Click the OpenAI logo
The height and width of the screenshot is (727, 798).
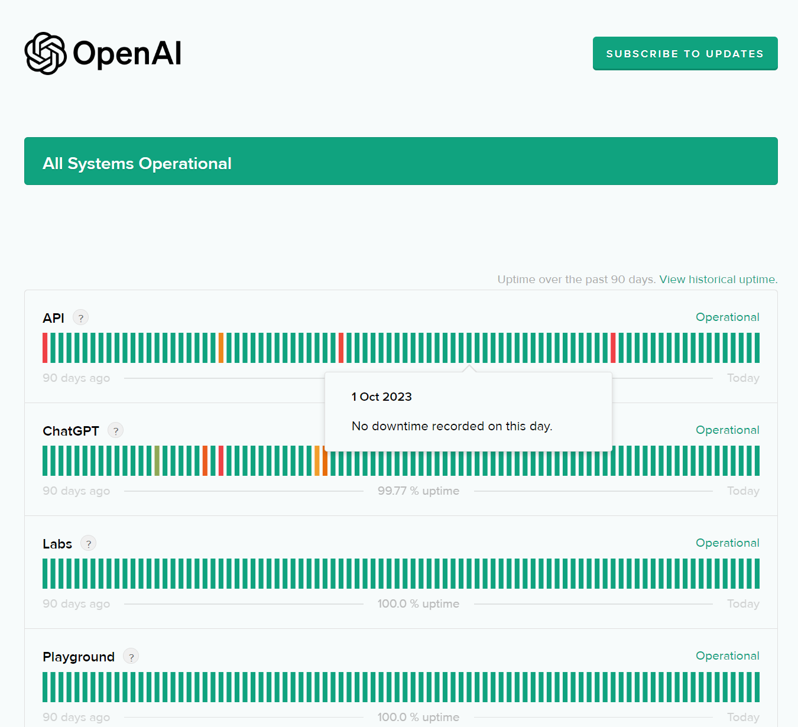(103, 53)
